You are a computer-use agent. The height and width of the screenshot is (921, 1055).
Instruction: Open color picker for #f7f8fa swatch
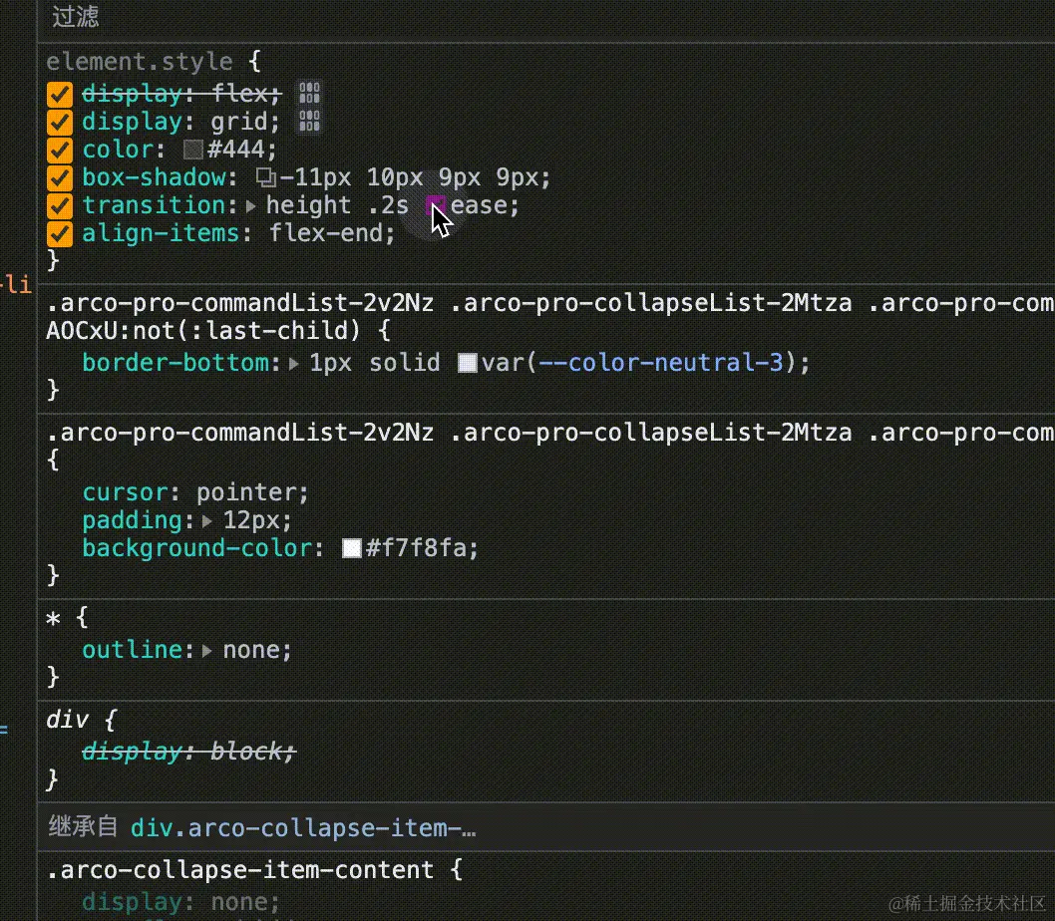352,548
